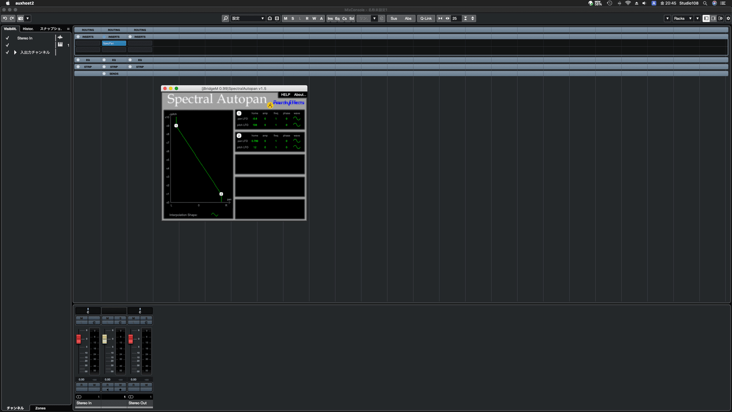Click the monitor speaker button on middle channel
The width and height of the screenshot is (732, 412).
(108, 390)
